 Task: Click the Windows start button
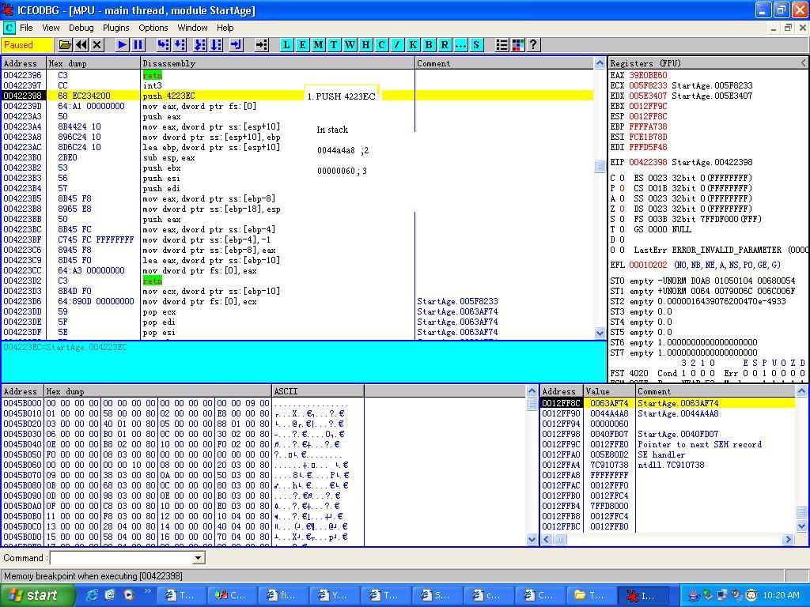37,595
